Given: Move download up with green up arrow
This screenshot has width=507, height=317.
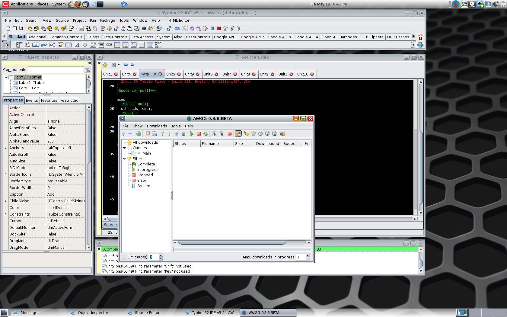Looking at the screenshot, I should (163, 134).
